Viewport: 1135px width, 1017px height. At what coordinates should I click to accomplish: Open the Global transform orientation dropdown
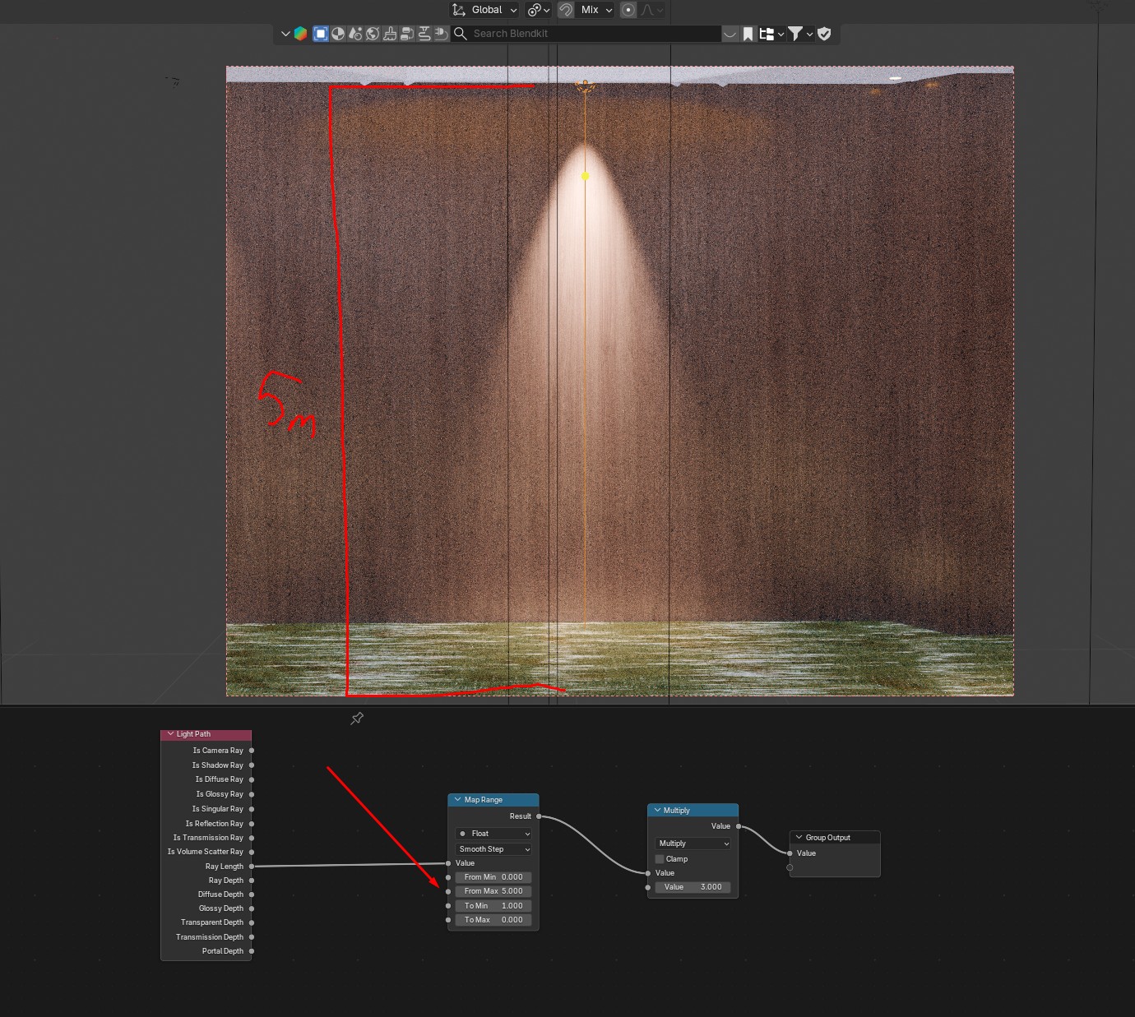click(x=484, y=10)
